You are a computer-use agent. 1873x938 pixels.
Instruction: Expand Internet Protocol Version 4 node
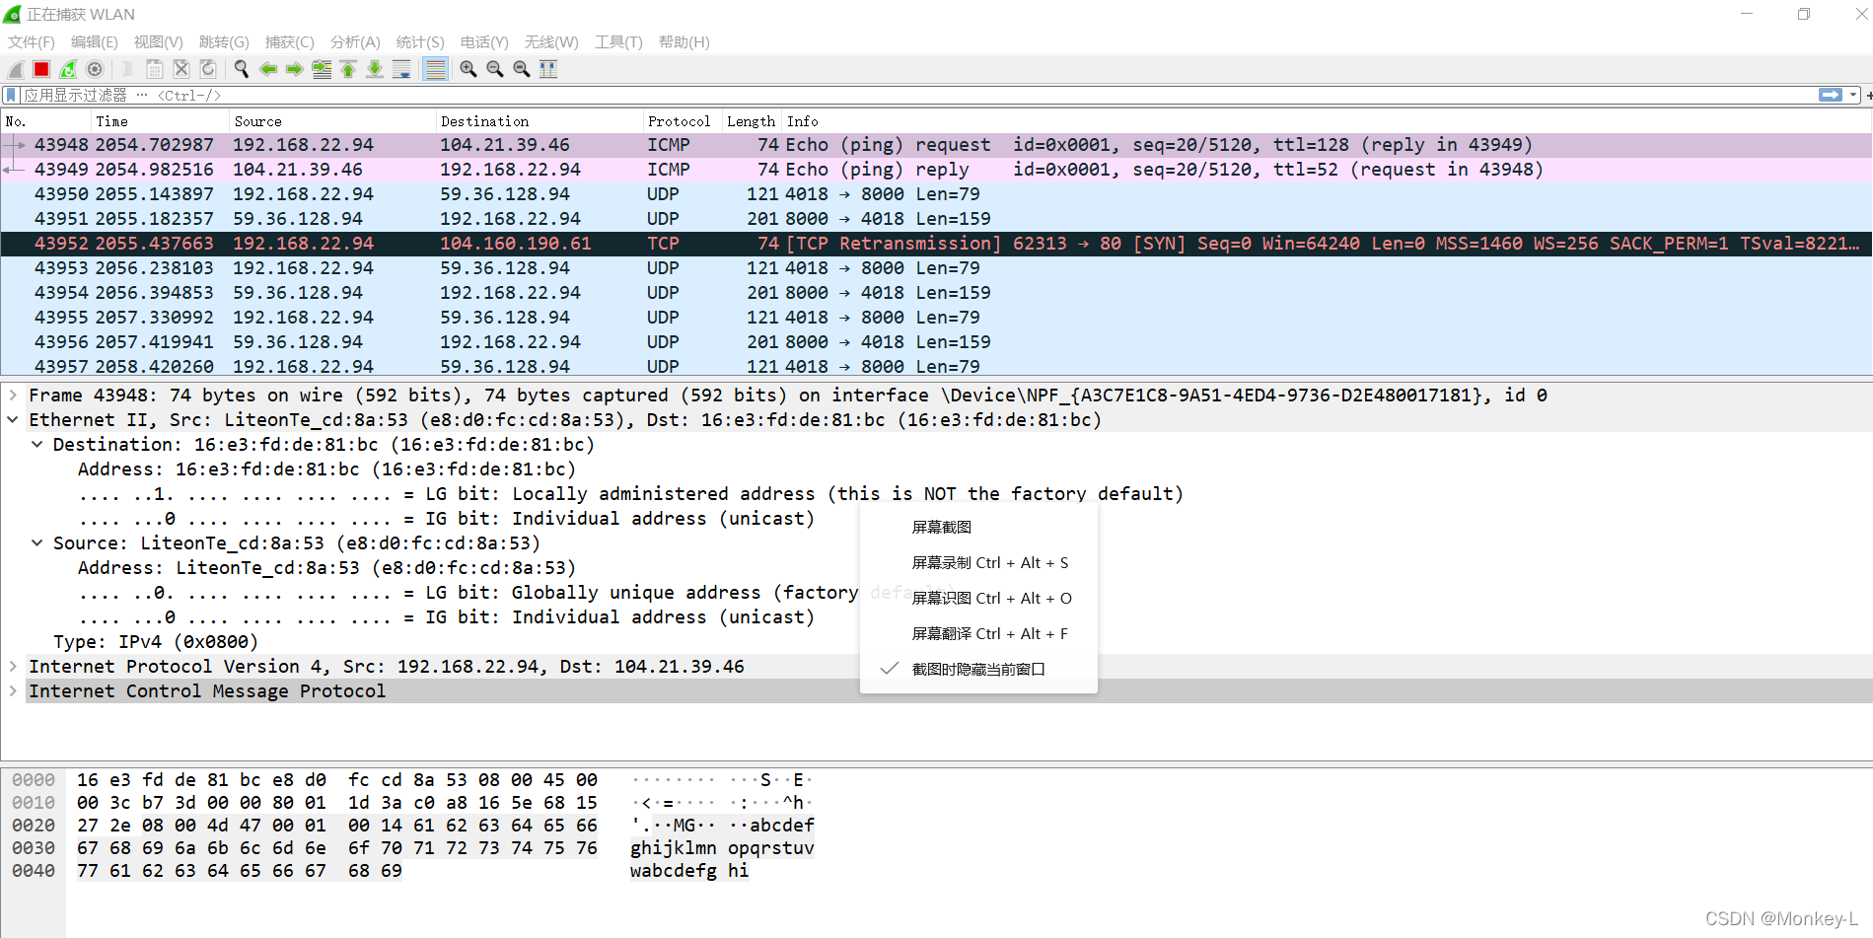click(13, 667)
